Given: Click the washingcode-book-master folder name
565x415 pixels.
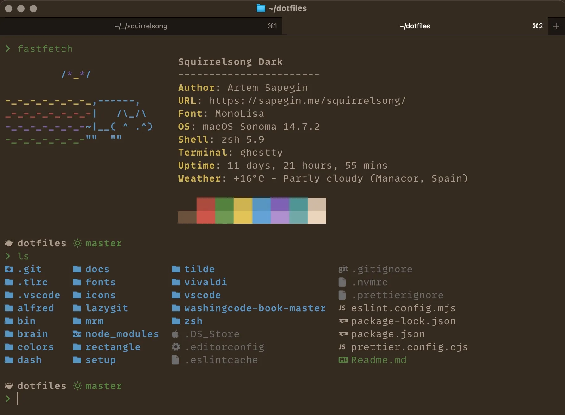Looking at the screenshot, I should pos(255,308).
